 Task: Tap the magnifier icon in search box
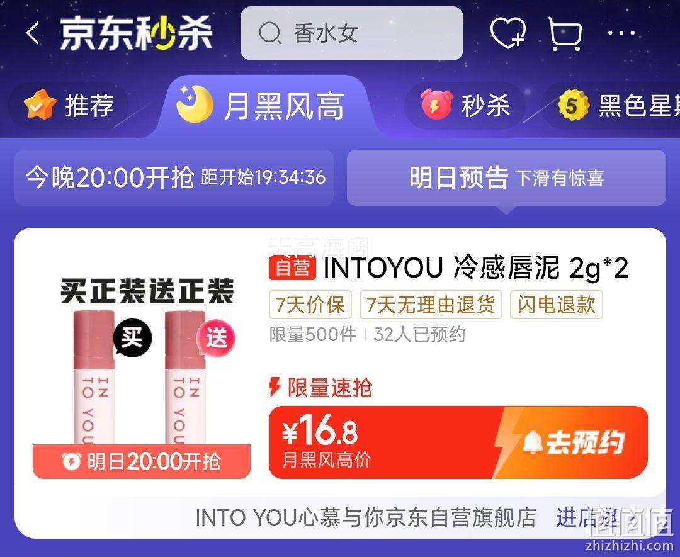coord(270,33)
